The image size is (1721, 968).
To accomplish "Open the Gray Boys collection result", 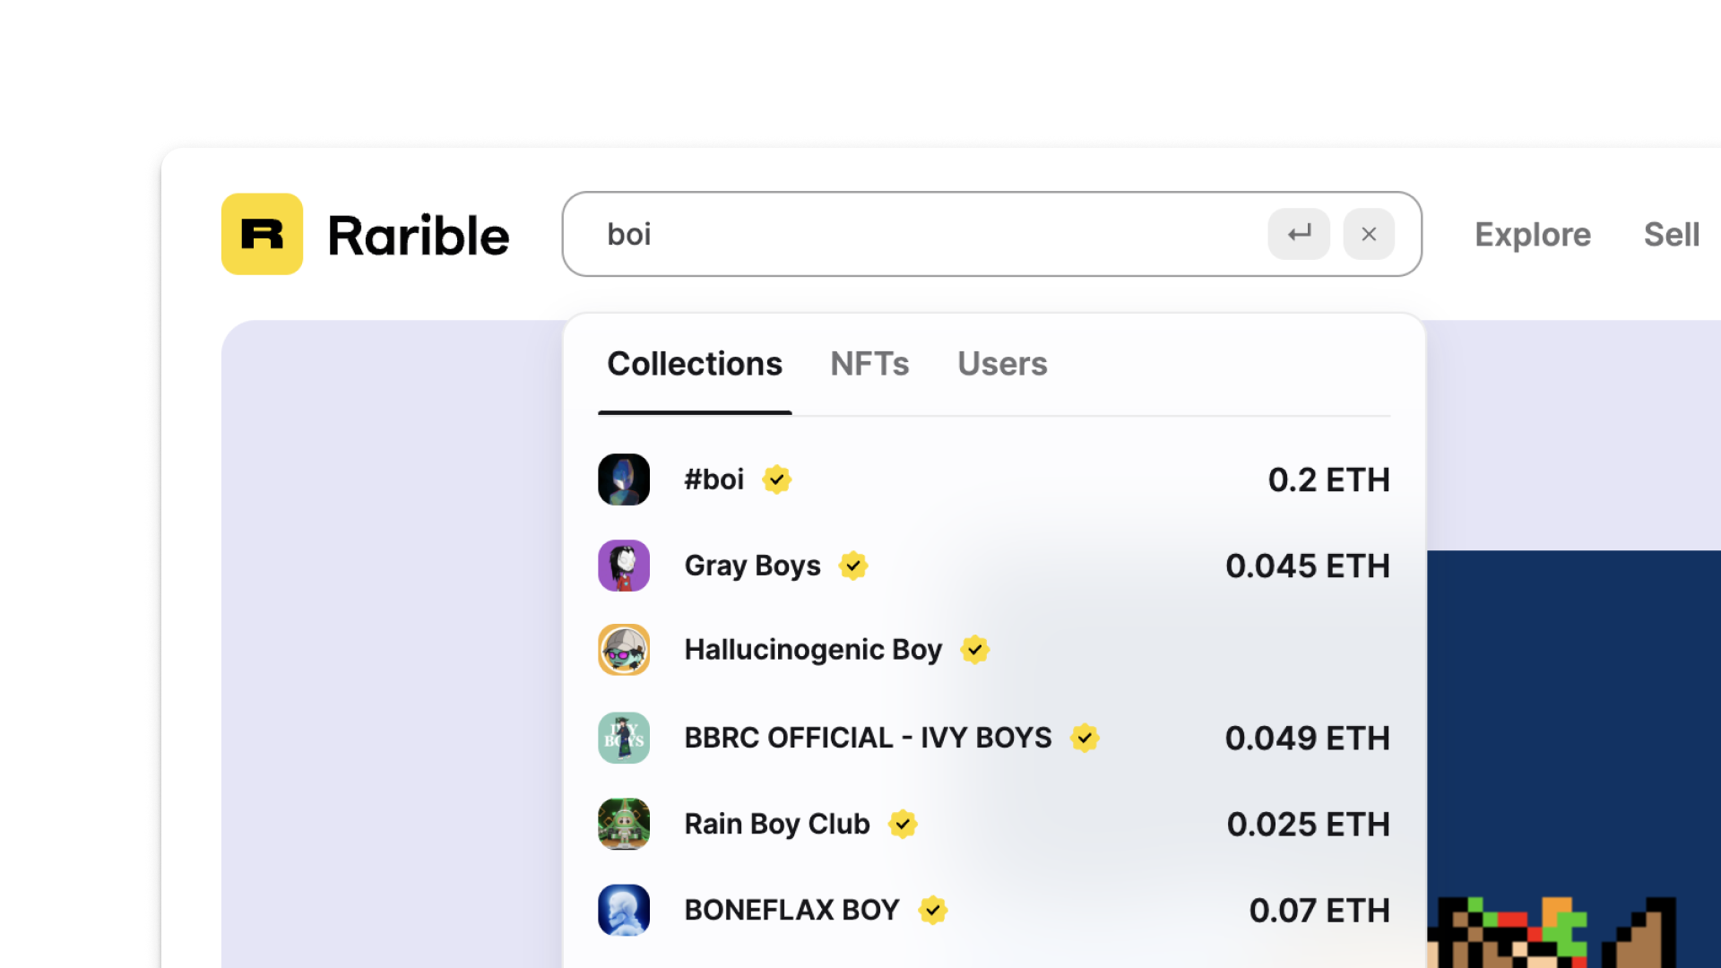I will click(752, 566).
